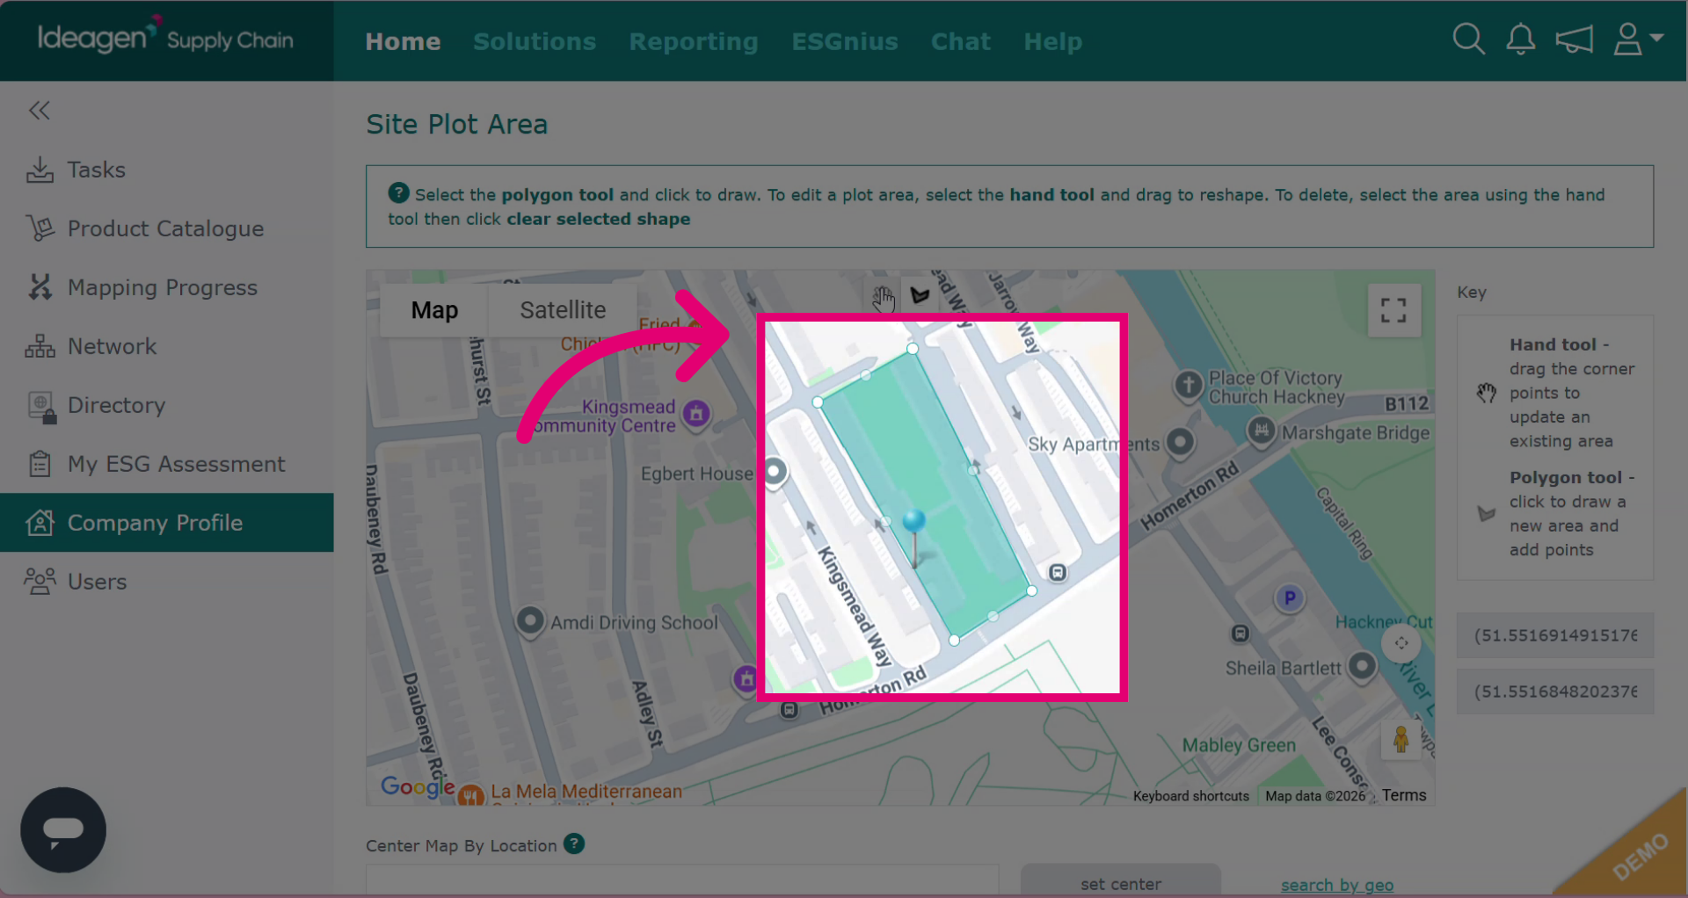This screenshot has width=1688, height=898.
Task: Click the set center button
Action: click(1121, 882)
